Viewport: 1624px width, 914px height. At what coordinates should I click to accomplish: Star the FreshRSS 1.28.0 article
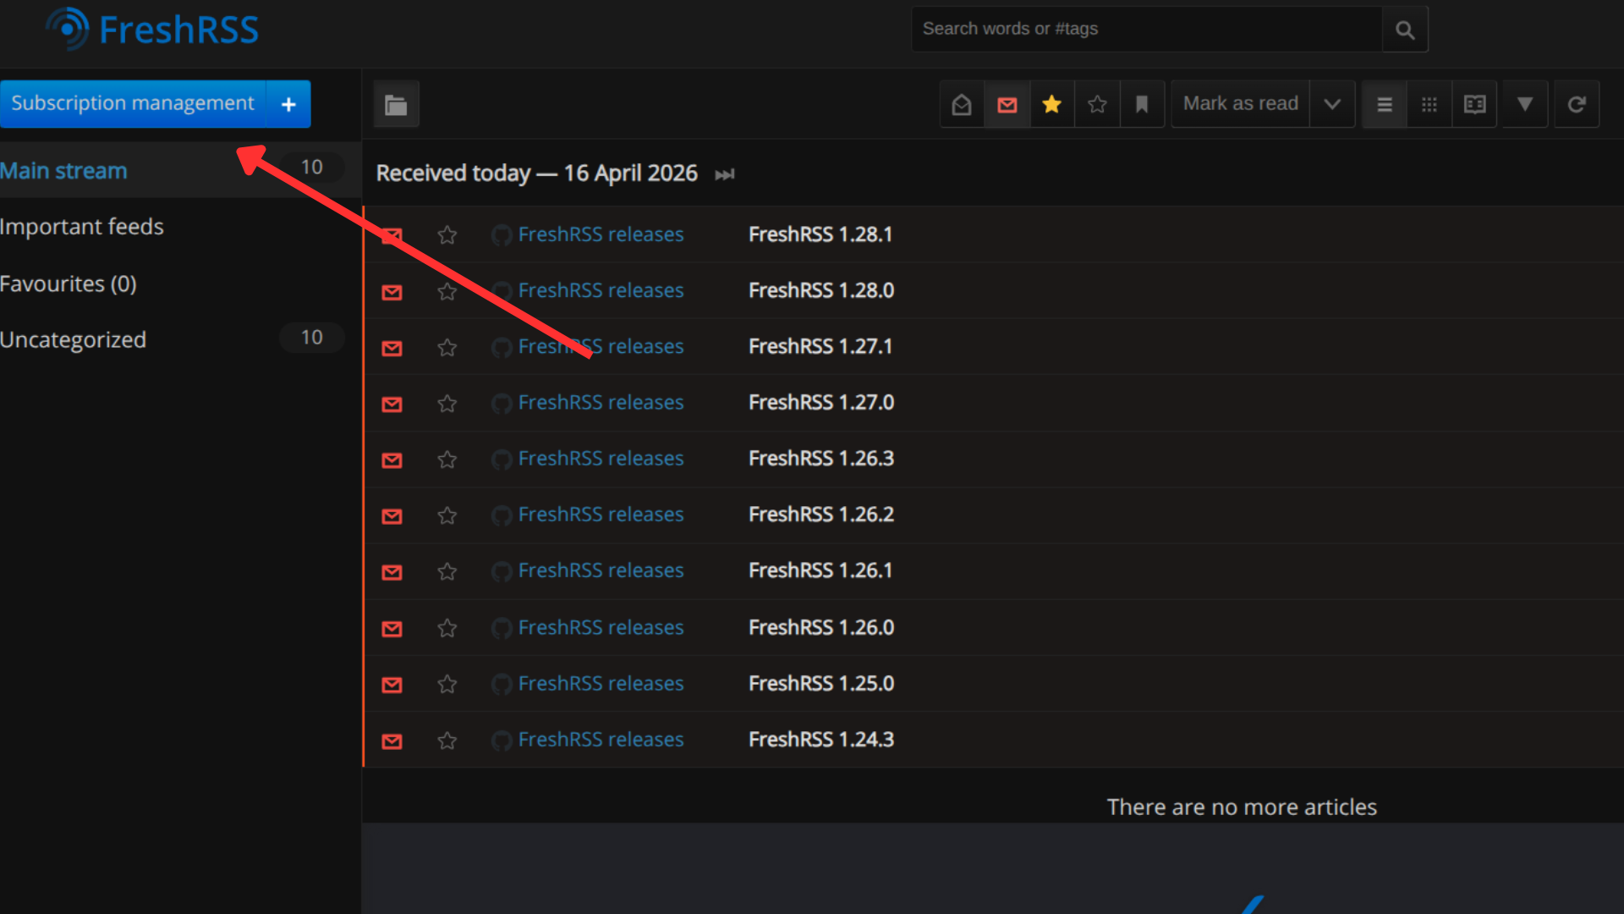tap(447, 291)
